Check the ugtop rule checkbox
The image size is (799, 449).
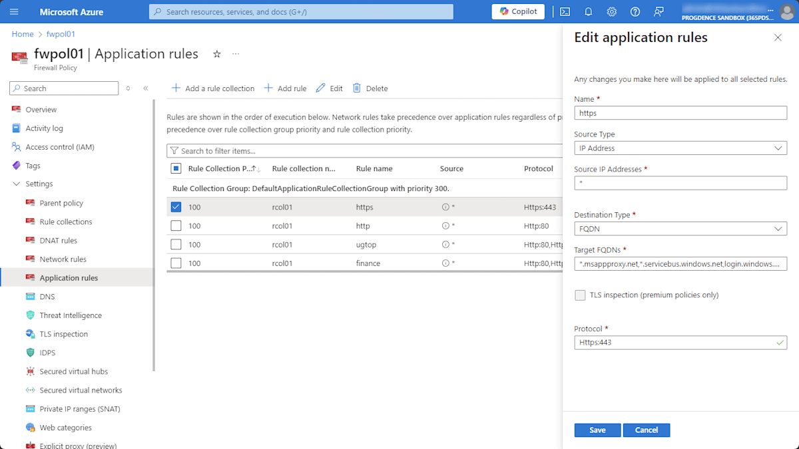(176, 244)
